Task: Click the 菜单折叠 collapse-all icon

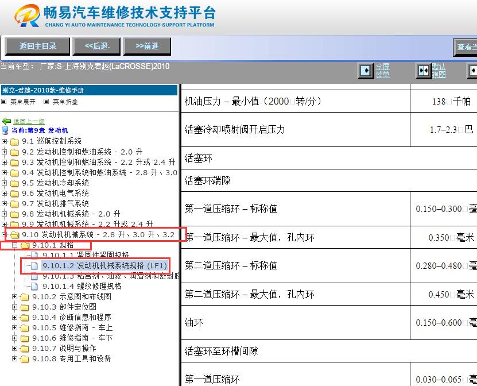Action: pyautogui.click(x=46, y=101)
